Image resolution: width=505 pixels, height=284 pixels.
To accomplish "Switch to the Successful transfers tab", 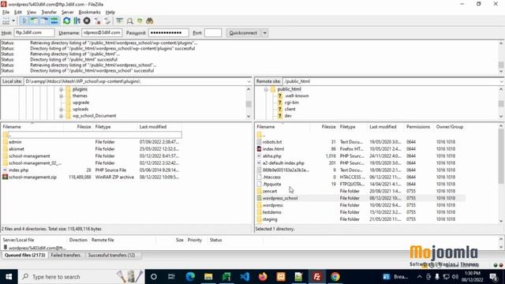I will tap(111, 255).
